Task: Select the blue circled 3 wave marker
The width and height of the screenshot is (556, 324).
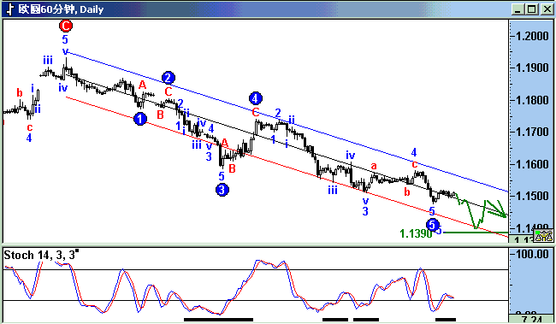Action: [x=222, y=190]
